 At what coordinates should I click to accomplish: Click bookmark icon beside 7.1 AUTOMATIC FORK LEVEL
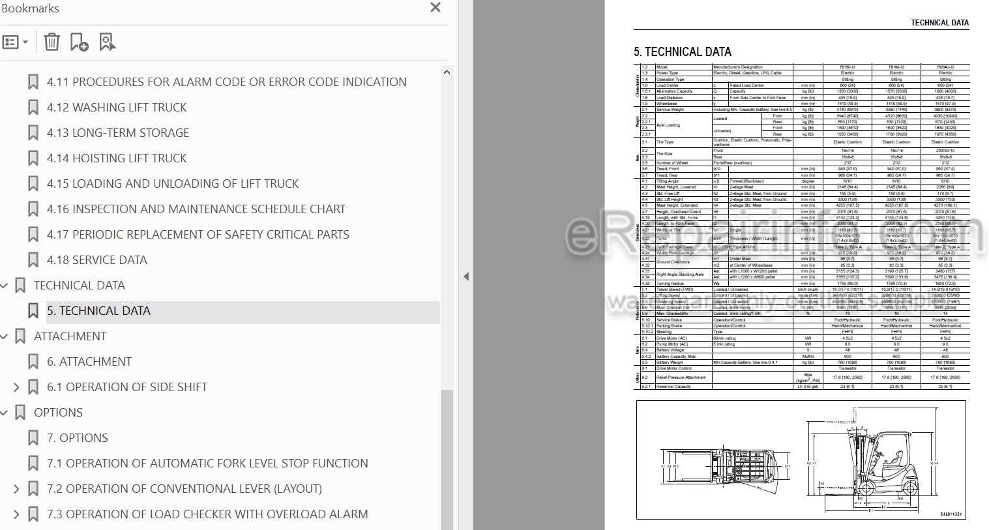click(x=33, y=464)
